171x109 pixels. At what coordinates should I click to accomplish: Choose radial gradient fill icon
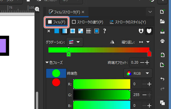(x=73, y=31)
